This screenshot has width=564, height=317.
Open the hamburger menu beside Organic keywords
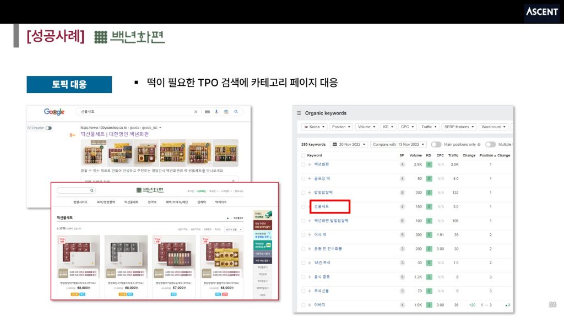tap(299, 113)
